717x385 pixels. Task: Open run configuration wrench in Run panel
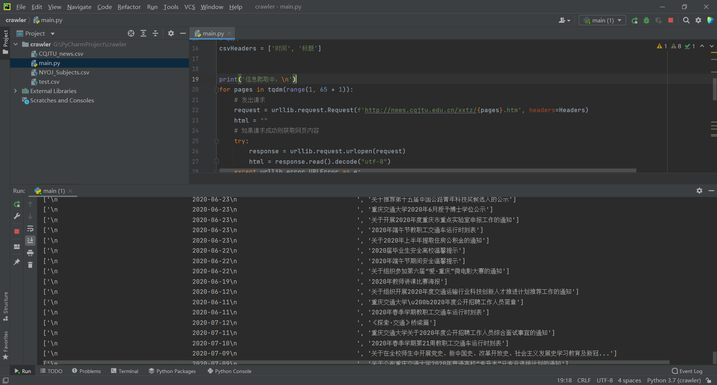[17, 216]
